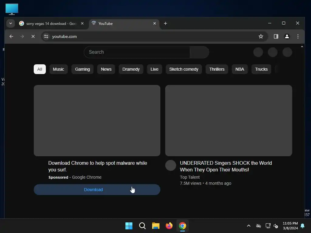311x233 pixels.
Task: Select the News filter chip
Action: click(106, 69)
